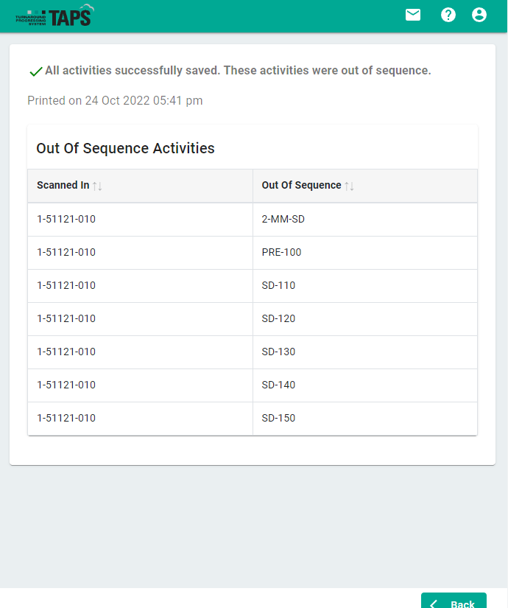Sort by Out Of Sequence column arrows

[350, 186]
